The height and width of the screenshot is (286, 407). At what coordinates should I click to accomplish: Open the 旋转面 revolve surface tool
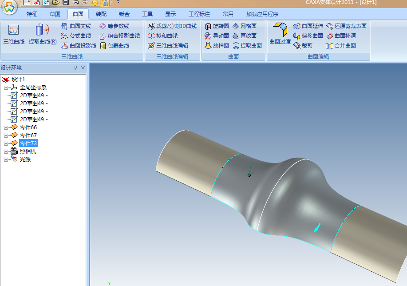(x=217, y=26)
